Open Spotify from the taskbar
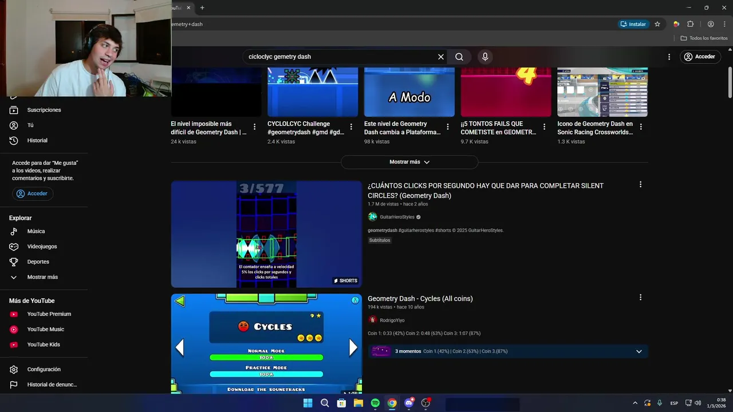The width and height of the screenshot is (733, 412). [375, 403]
